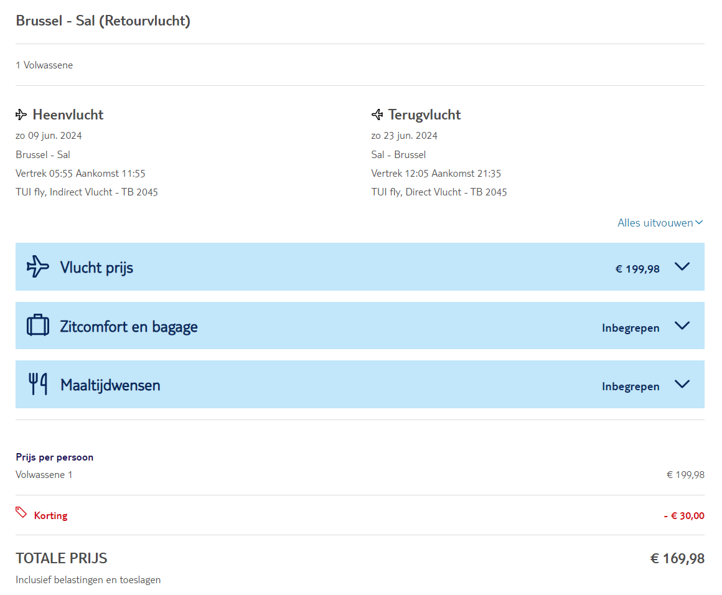The width and height of the screenshot is (722, 595).
Task: Open the Maaltijdwensen section using its chevron
Action: (682, 385)
